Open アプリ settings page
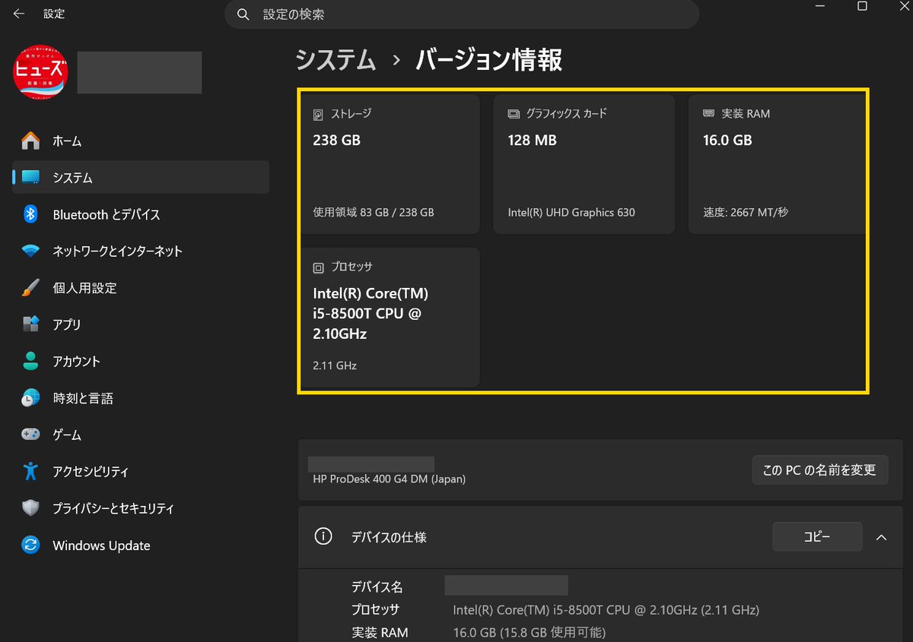Screen dimensions: 913x642 [x=141, y=324]
